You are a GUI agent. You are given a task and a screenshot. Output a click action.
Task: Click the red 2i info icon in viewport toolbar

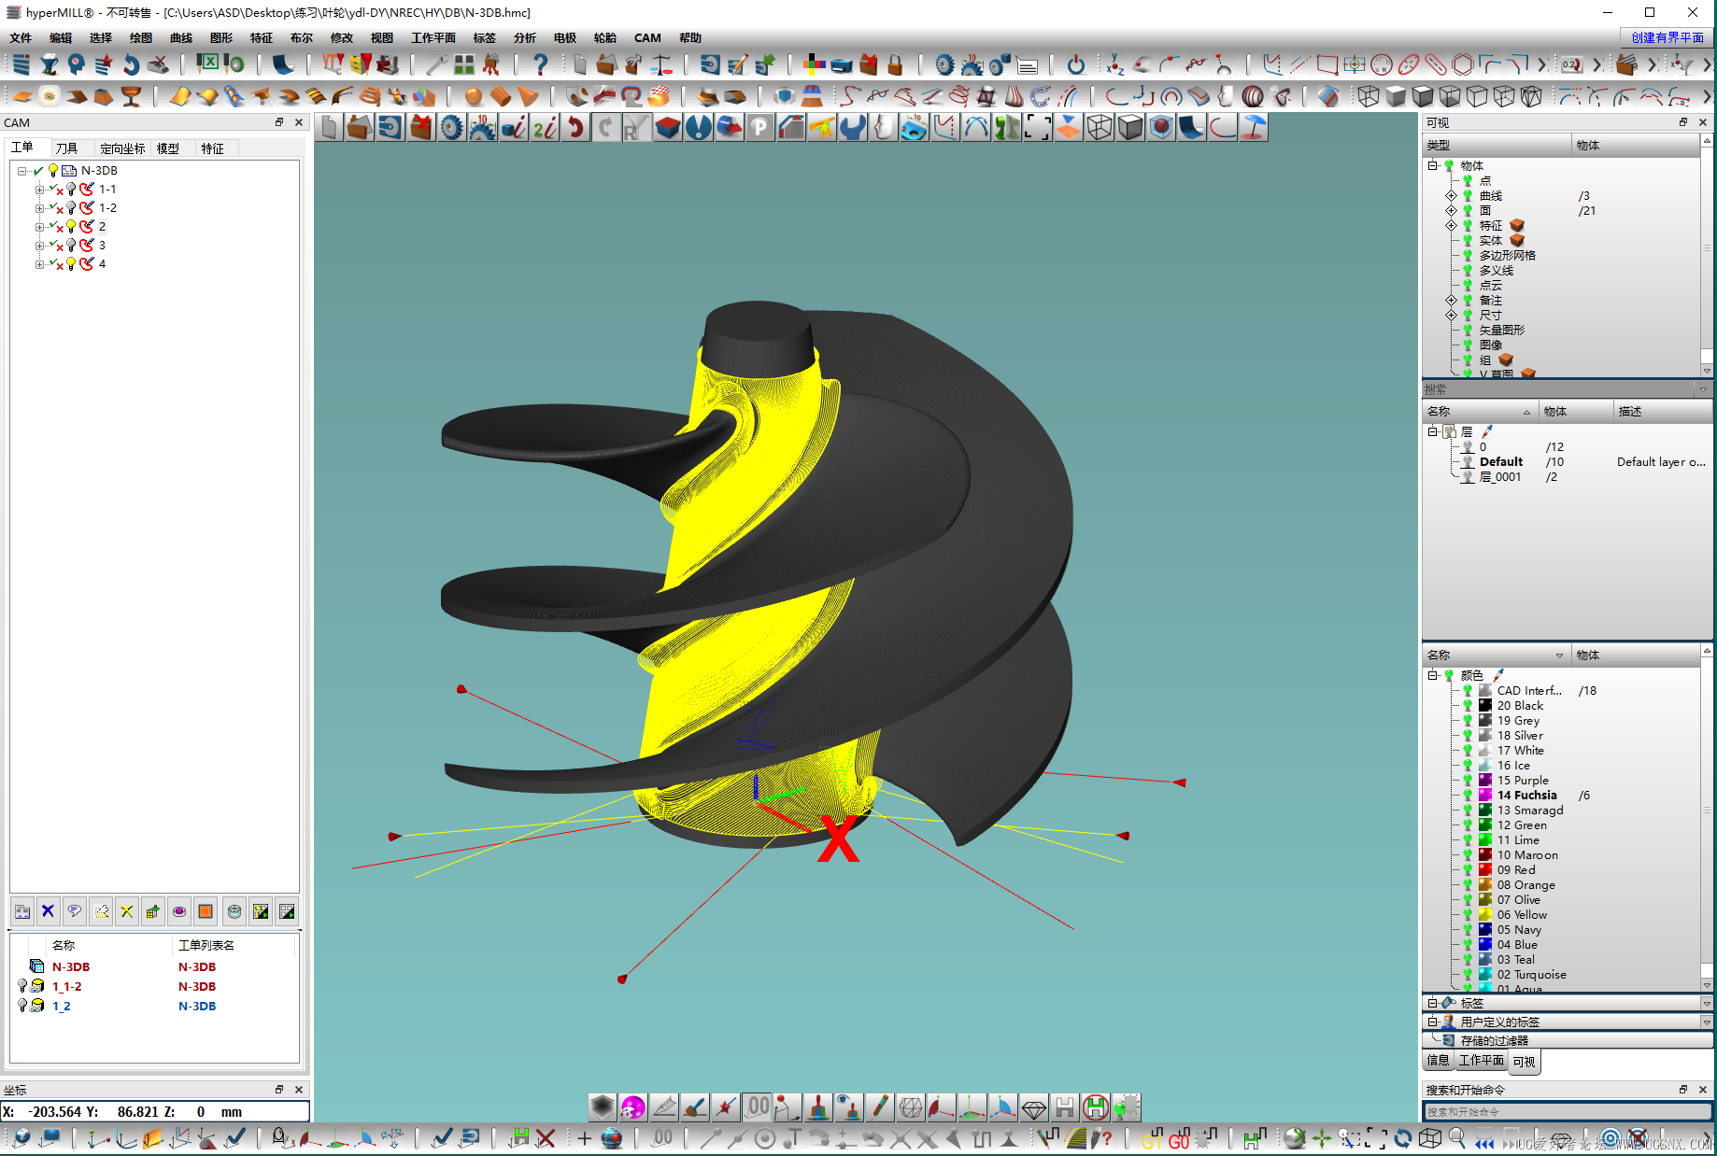pyautogui.click(x=545, y=127)
